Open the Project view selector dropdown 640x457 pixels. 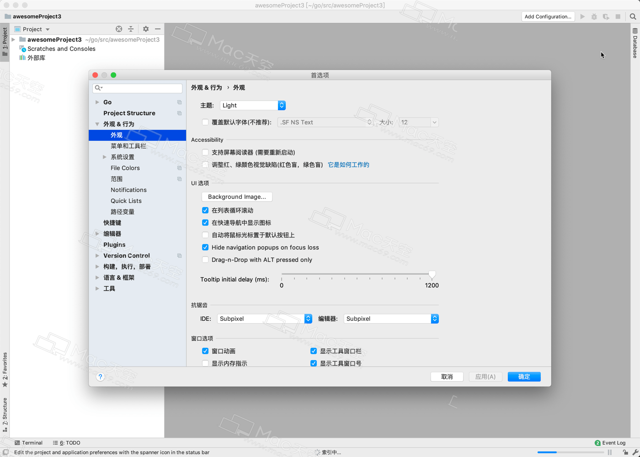(32, 29)
